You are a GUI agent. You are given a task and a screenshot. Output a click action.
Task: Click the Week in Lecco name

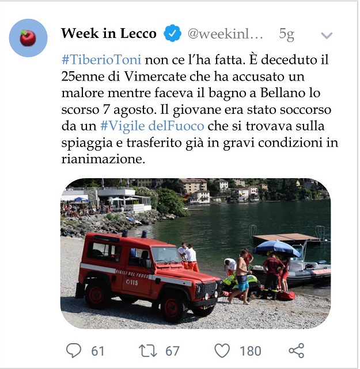point(109,33)
